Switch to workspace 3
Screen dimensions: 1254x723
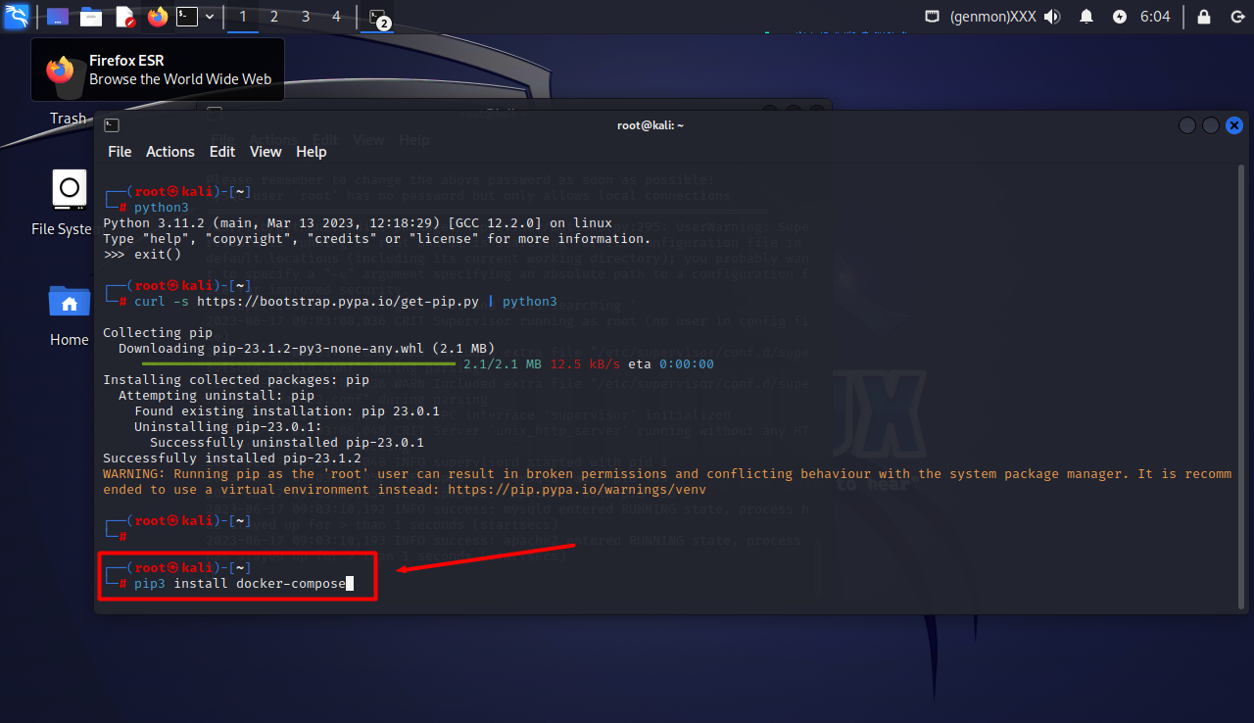click(306, 17)
